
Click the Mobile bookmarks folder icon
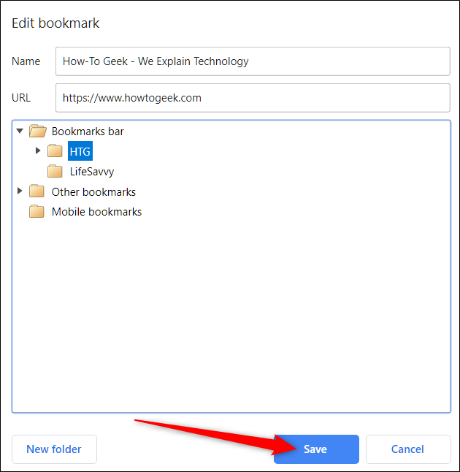37,212
